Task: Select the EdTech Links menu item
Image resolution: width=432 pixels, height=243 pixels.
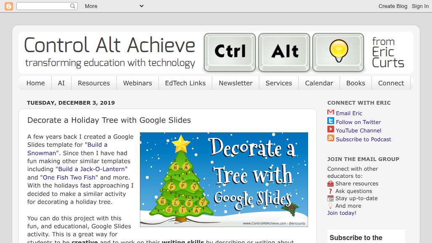Action: click(185, 83)
